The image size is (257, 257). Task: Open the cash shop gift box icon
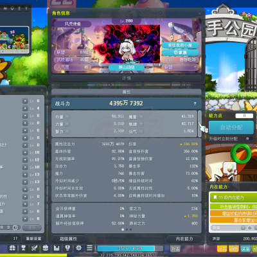(x=12, y=248)
